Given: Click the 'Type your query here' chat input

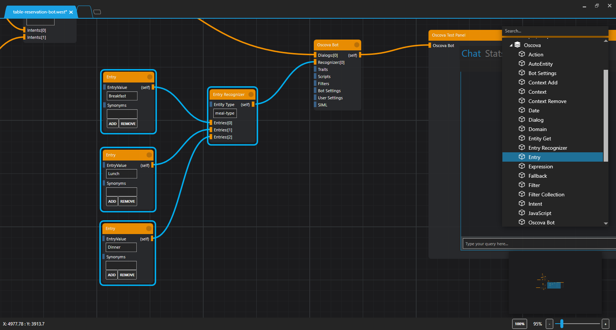Looking at the screenshot, I should (x=539, y=244).
